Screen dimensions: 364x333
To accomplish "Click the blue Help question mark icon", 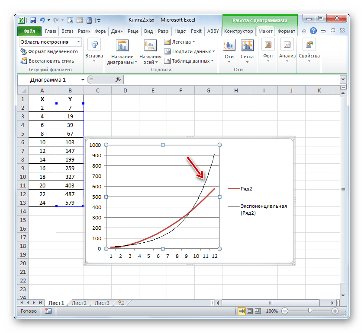I will [313, 31].
